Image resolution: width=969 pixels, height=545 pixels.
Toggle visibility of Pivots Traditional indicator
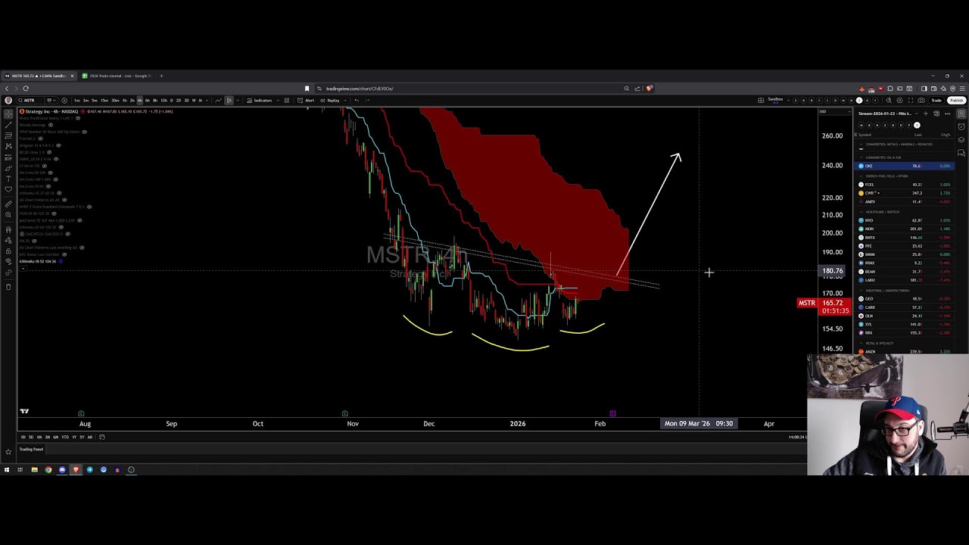(78, 118)
